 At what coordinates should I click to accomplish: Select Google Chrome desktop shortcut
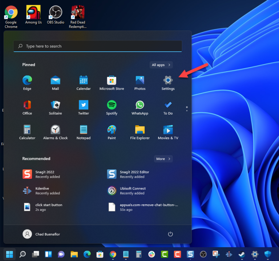(11, 17)
